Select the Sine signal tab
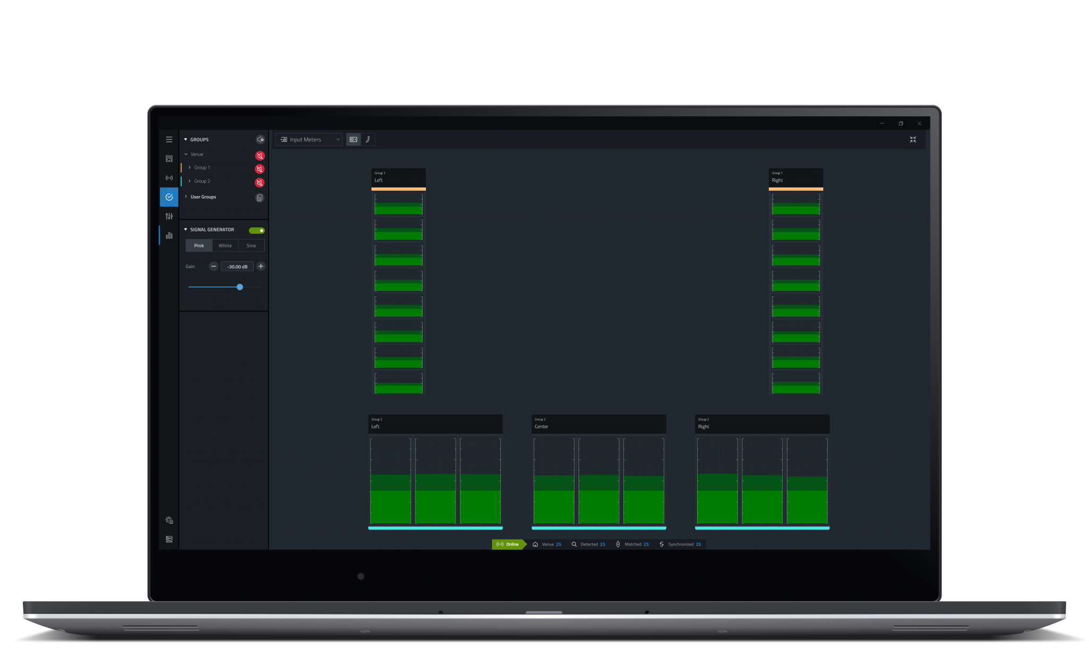This screenshot has width=1089, height=666. [251, 245]
